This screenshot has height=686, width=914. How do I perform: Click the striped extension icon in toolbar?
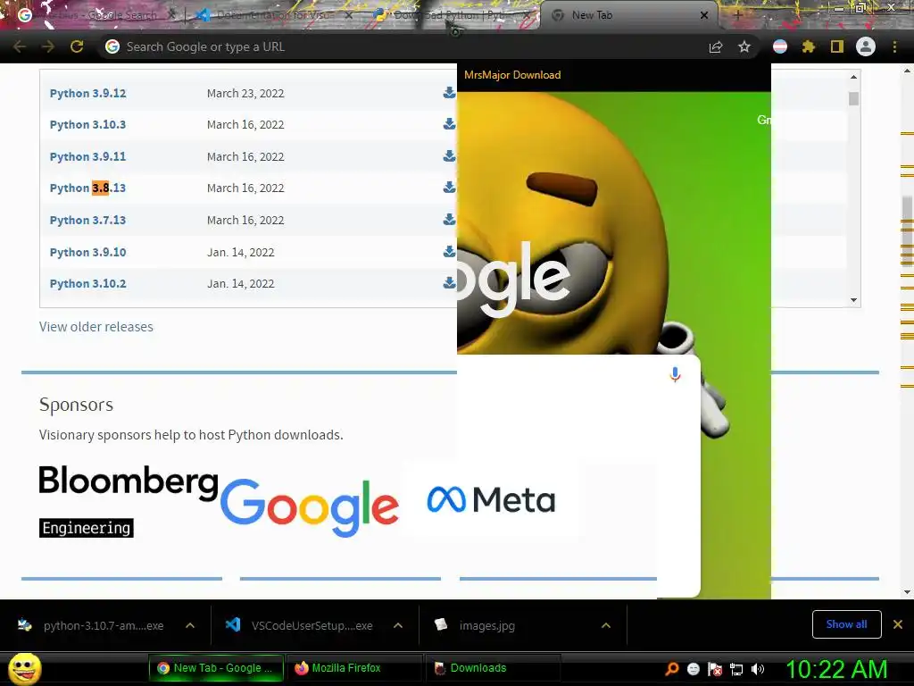[780, 46]
